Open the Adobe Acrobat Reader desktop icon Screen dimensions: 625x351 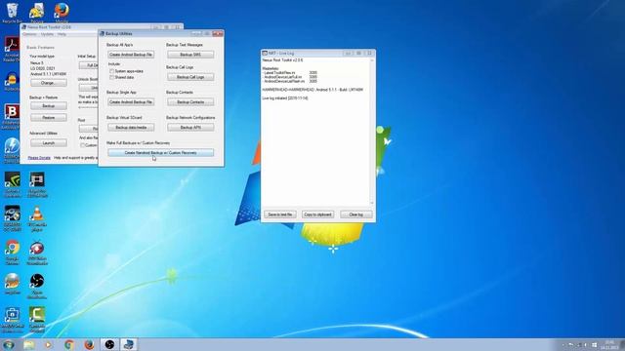coord(12,48)
